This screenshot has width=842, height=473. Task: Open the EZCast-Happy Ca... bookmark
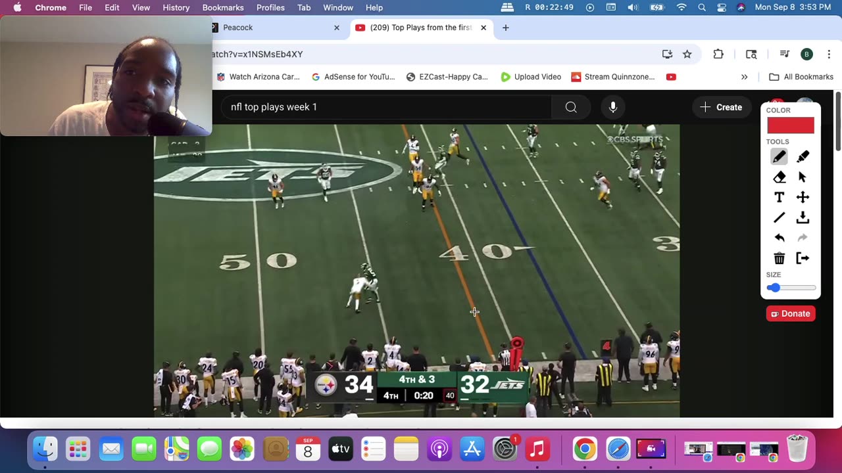tap(447, 77)
